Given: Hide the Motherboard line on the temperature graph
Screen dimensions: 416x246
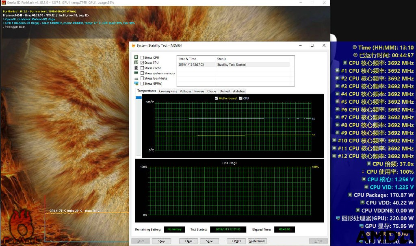Looking at the screenshot, I should pos(216,98).
